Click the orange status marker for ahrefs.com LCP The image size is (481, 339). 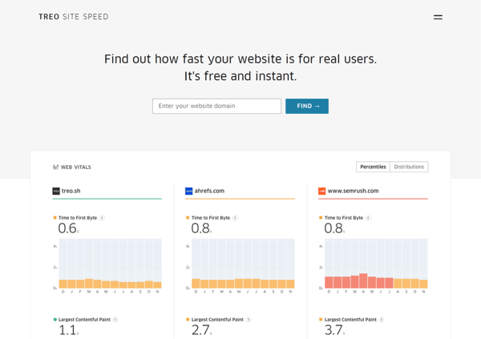pos(188,320)
